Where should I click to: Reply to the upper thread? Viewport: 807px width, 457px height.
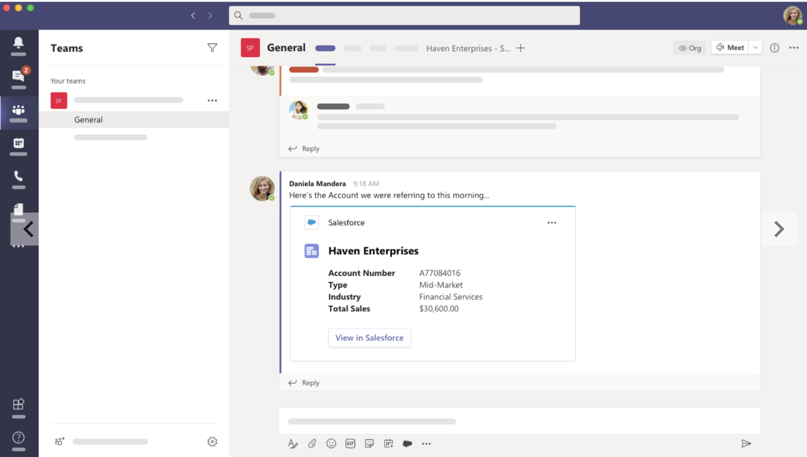[304, 149]
